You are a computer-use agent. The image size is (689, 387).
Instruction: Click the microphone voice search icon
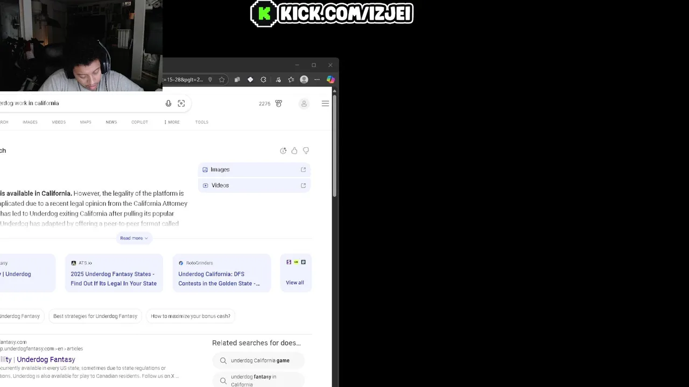168,103
